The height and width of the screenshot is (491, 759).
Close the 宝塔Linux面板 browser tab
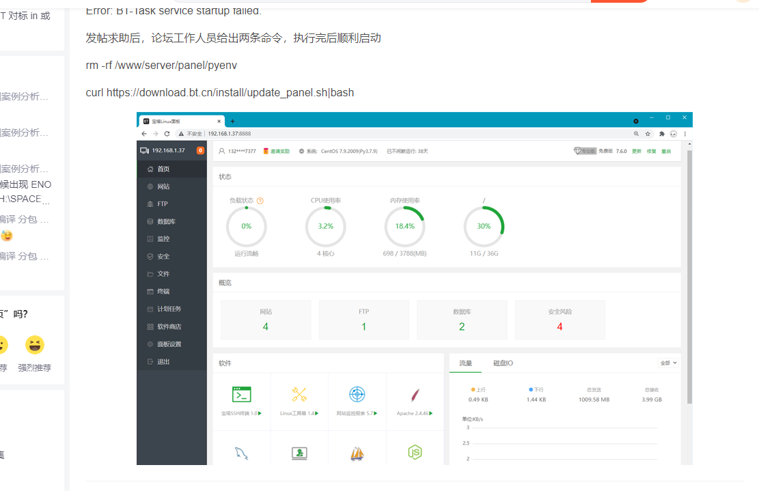tap(219, 122)
